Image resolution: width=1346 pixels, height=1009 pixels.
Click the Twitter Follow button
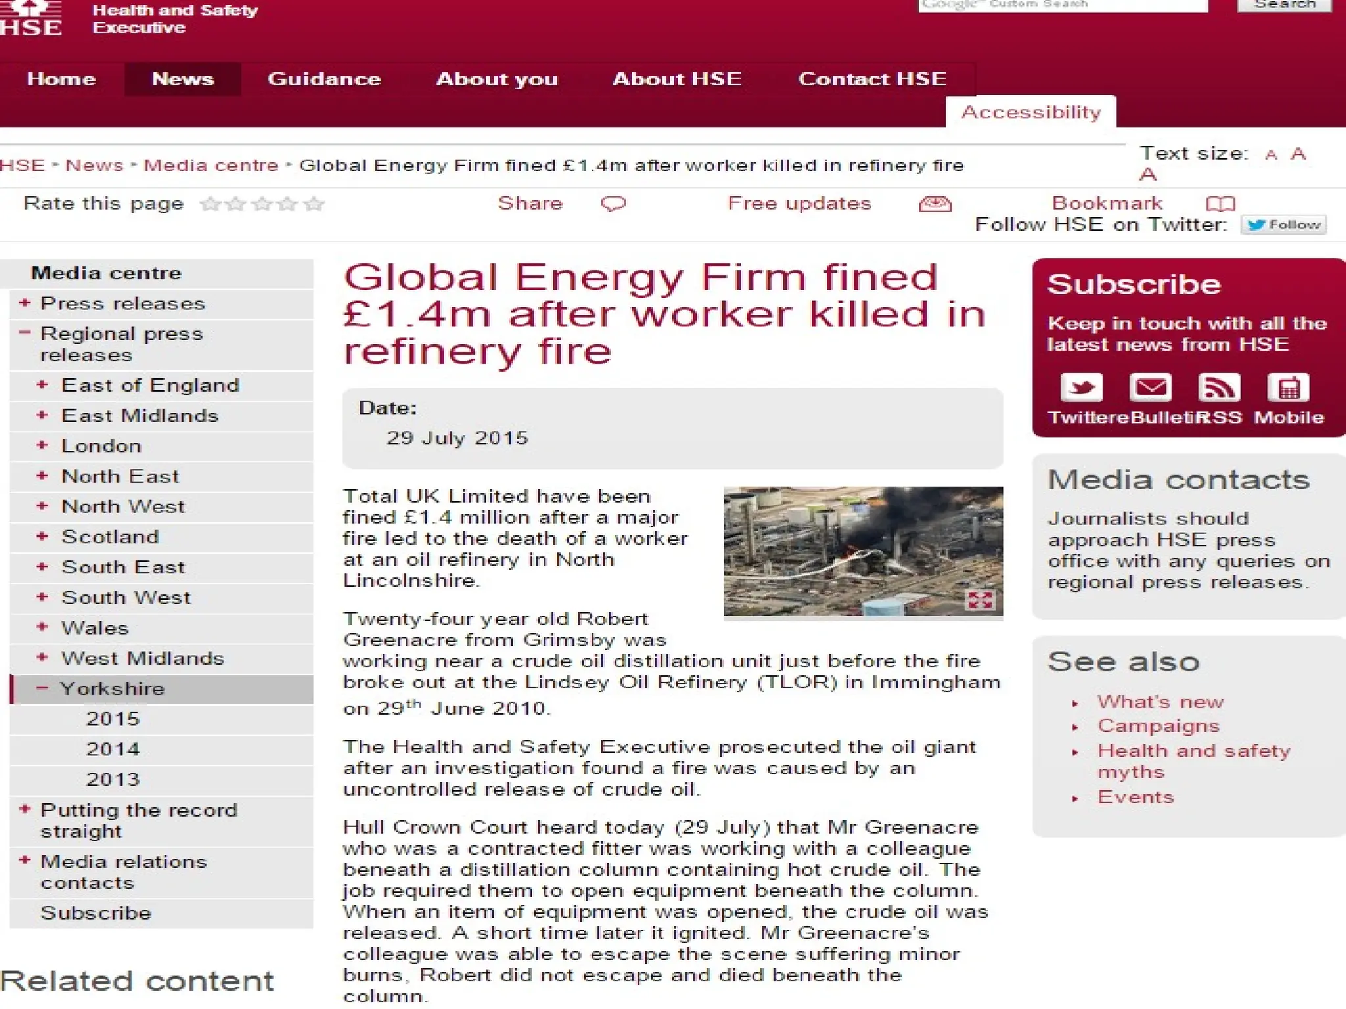pos(1284,225)
